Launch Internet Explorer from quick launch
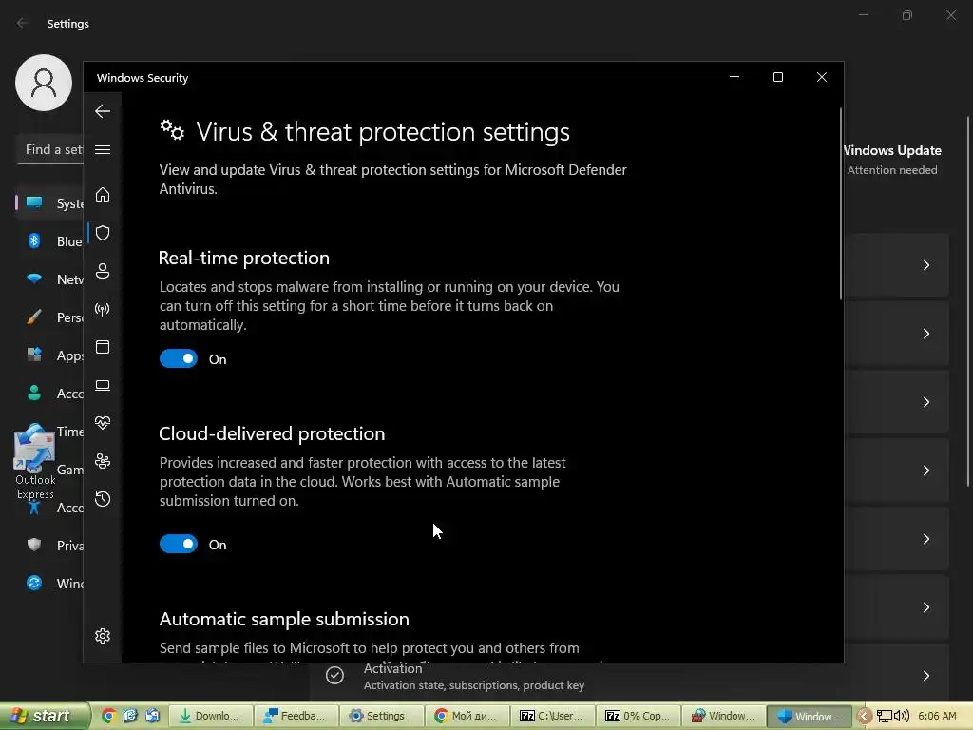 click(130, 716)
